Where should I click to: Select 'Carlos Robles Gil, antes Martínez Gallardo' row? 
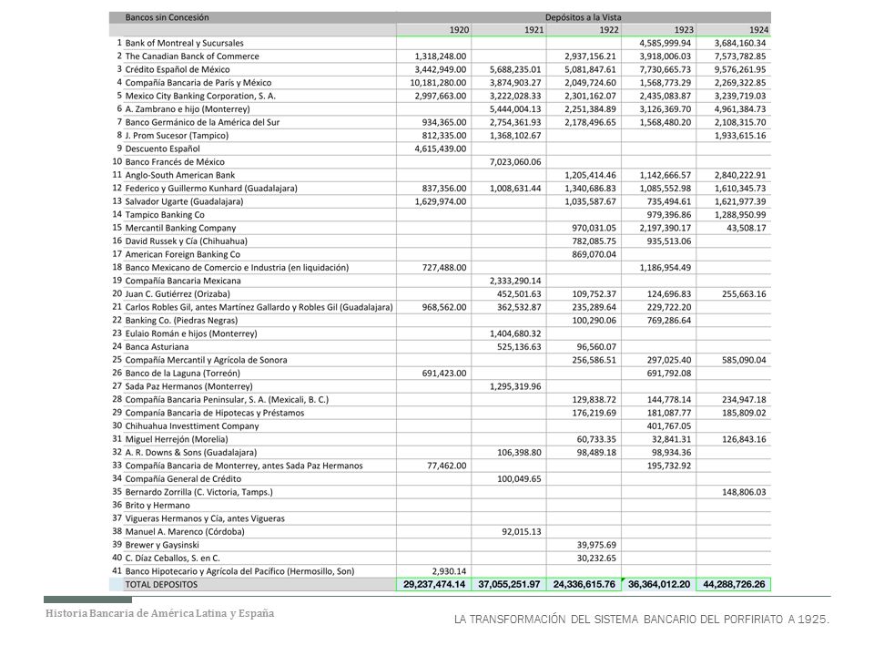[259, 307]
